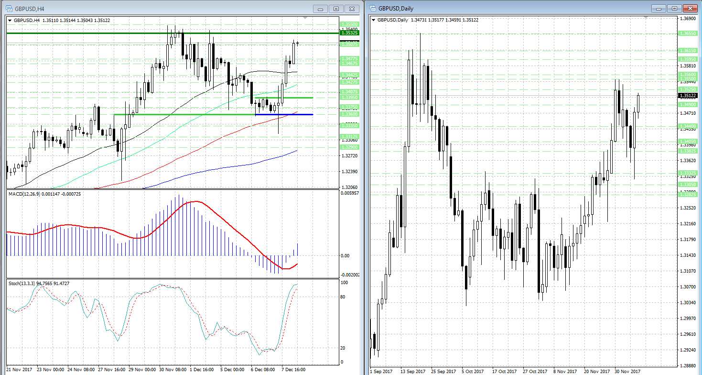Click the GBPUSD,H4 window title icon

(x=9, y=8)
